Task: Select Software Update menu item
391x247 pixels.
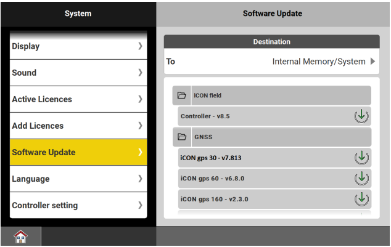Action: pyautogui.click(x=78, y=152)
